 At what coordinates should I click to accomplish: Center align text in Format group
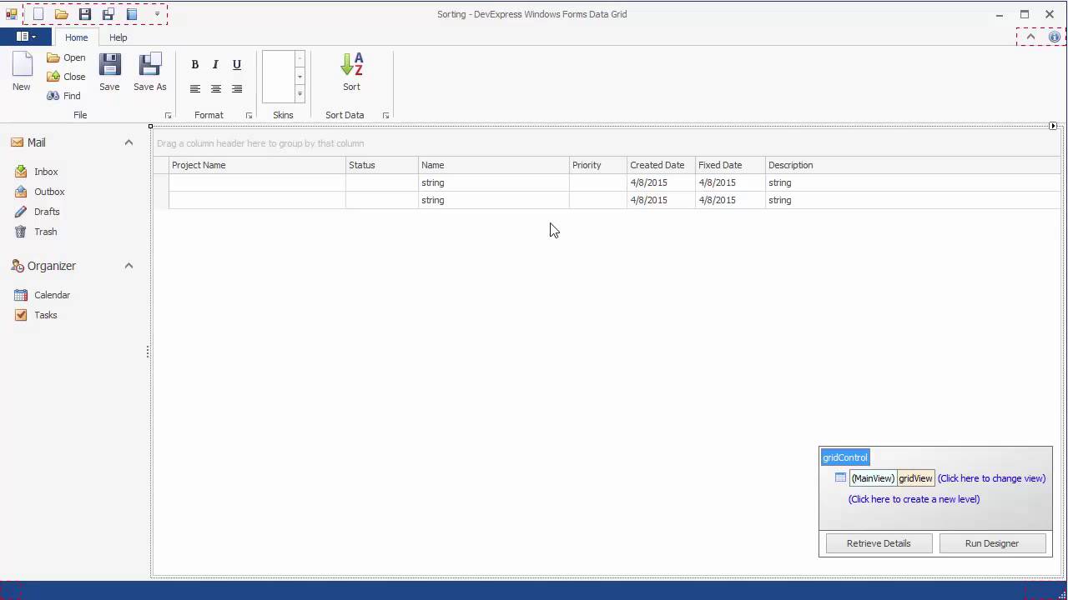pyautogui.click(x=216, y=89)
